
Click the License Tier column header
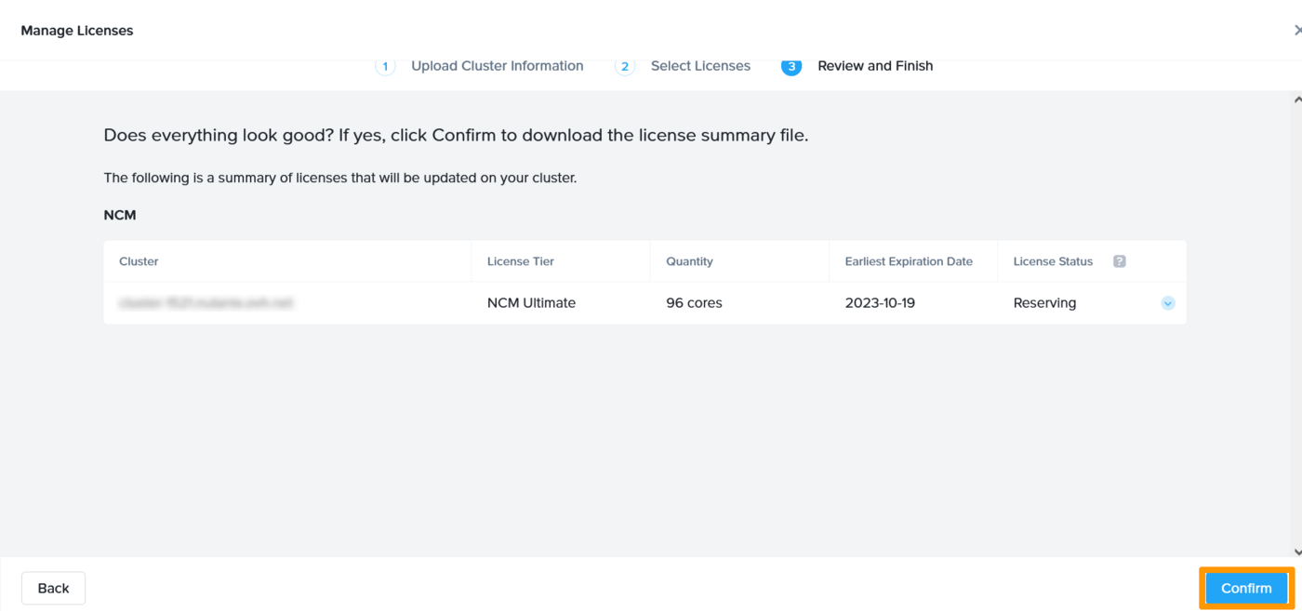pos(520,261)
